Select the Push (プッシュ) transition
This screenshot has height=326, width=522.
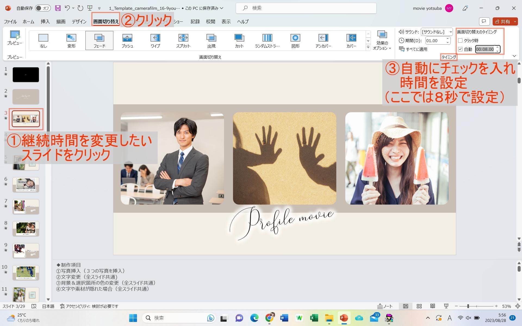(x=127, y=40)
